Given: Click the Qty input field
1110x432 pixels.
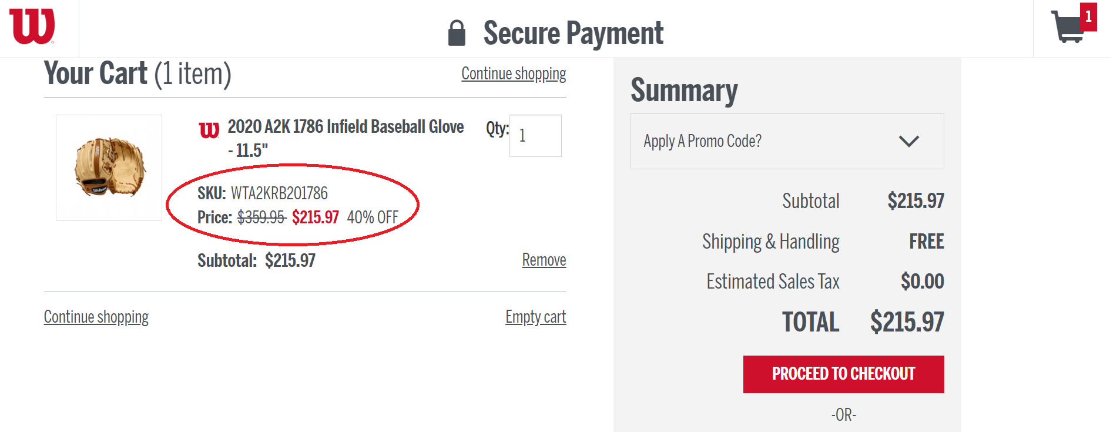Looking at the screenshot, I should [535, 136].
